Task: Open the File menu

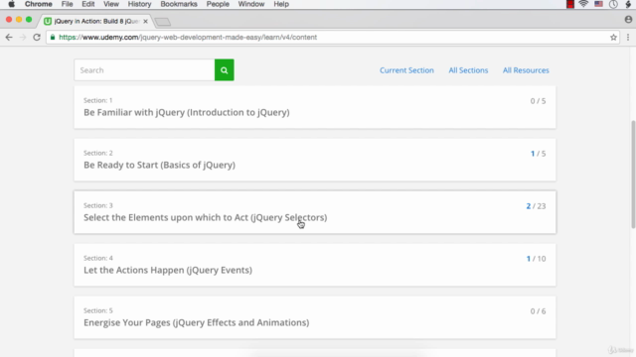Action: [x=67, y=4]
